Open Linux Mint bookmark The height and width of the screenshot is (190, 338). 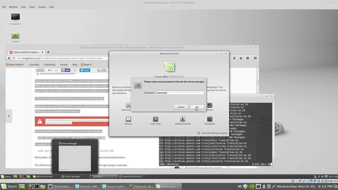coord(32,65)
